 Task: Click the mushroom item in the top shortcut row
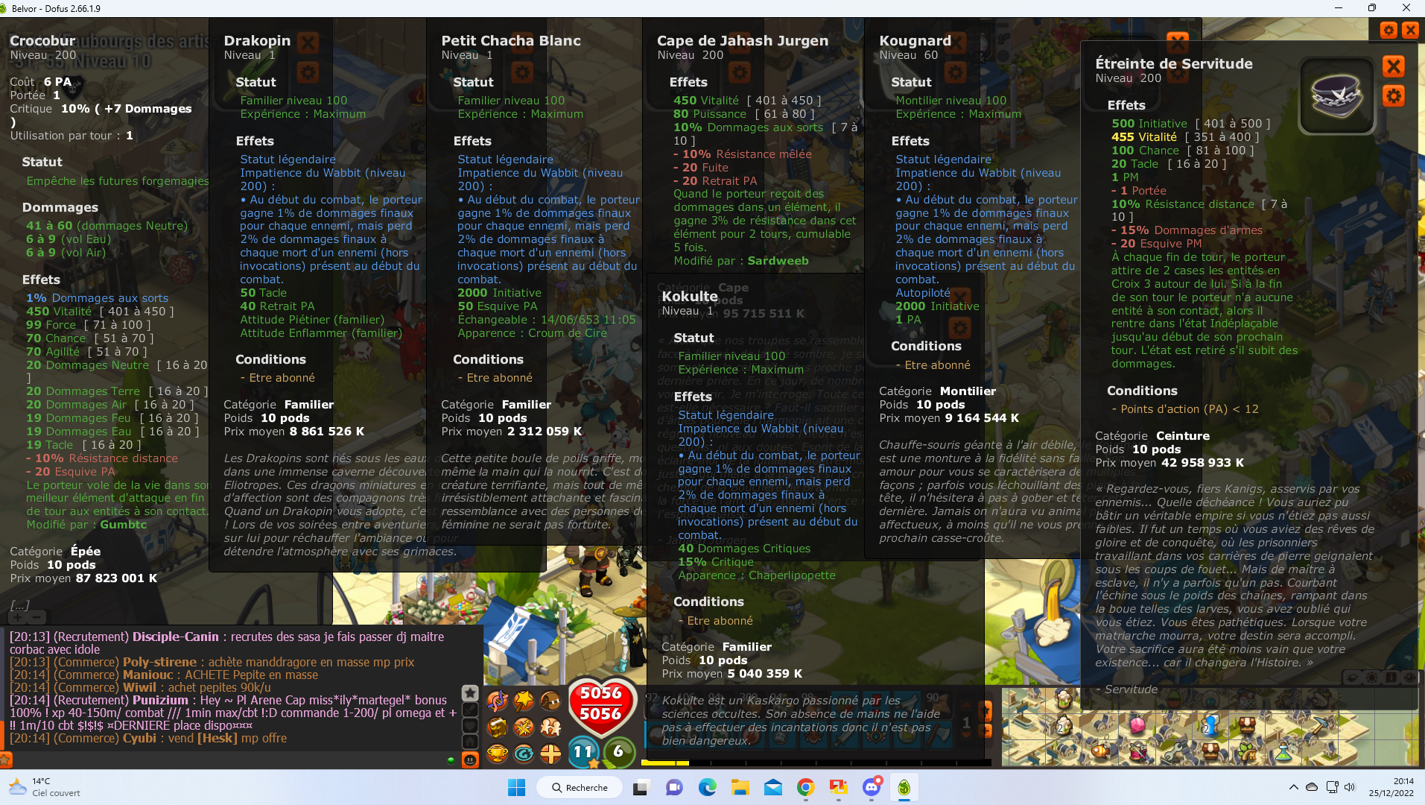coord(1064,698)
